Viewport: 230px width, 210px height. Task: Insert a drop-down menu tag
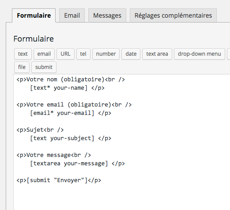200,54
